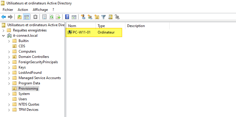This screenshot has width=236, height=117.
Task: Click the Domain Controllers OU icon
Action: [x=14, y=57]
